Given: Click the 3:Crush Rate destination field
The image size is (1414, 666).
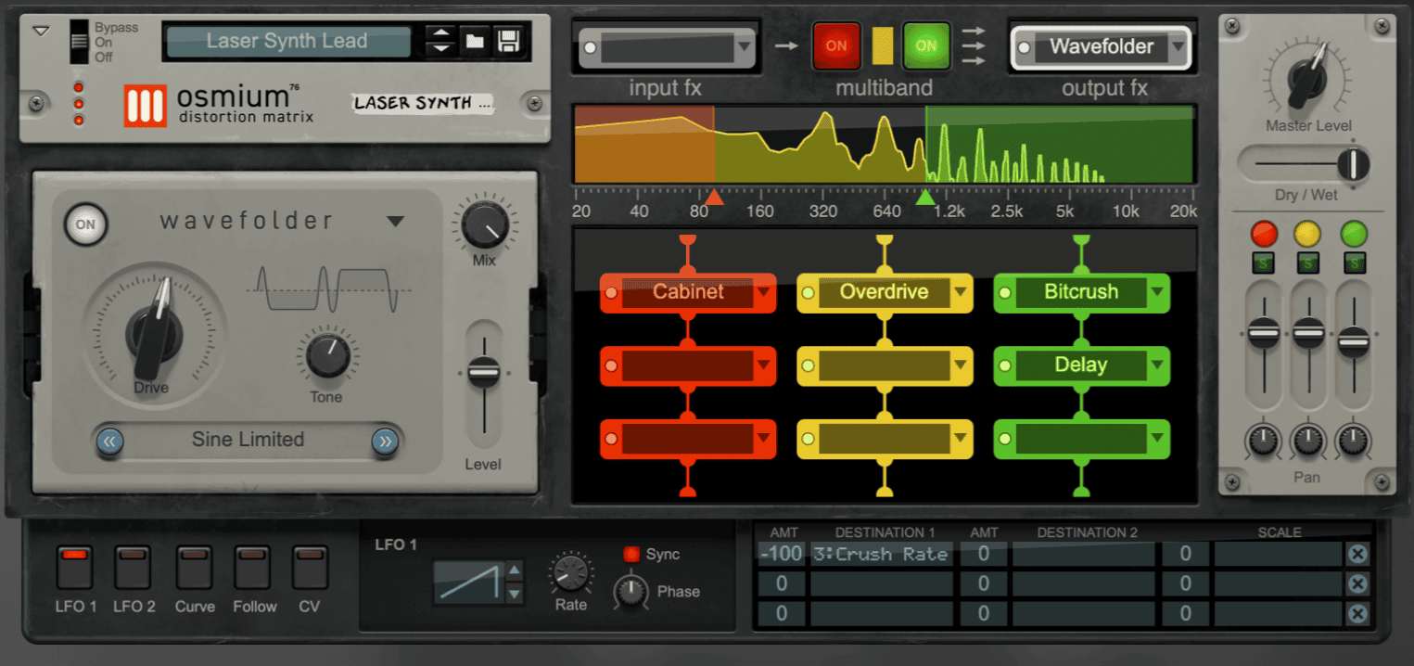Looking at the screenshot, I should point(881,555).
